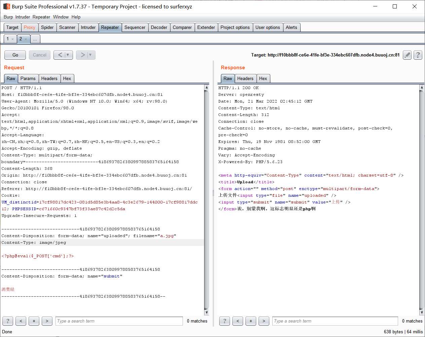Switch to the Decoder tab

click(x=159, y=28)
